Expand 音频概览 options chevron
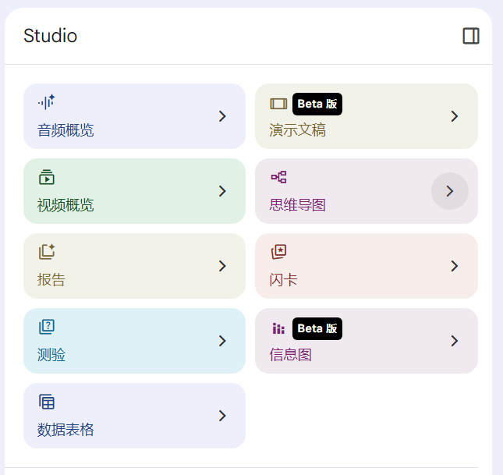Screen dimensions: 503x475 [222, 116]
